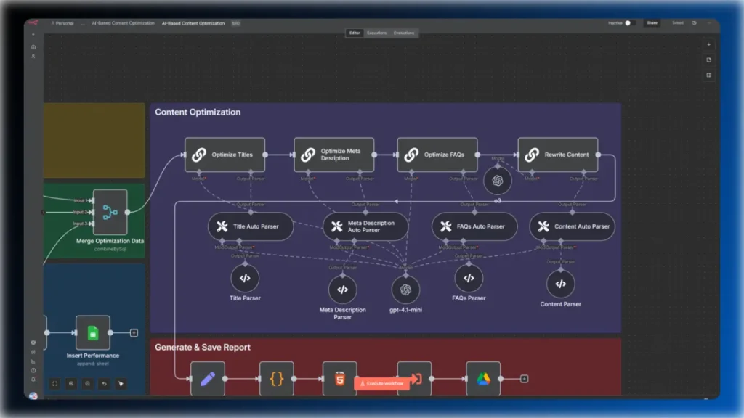This screenshot has width=744, height=418.
Task: Select the pencil Edit Fields node
Action: 207,378
